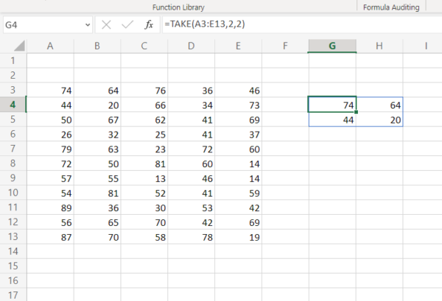Select column D header
The image size is (442, 301).
point(191,46)
